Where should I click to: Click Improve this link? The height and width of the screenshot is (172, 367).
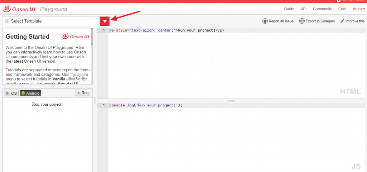tap(353, 21)
